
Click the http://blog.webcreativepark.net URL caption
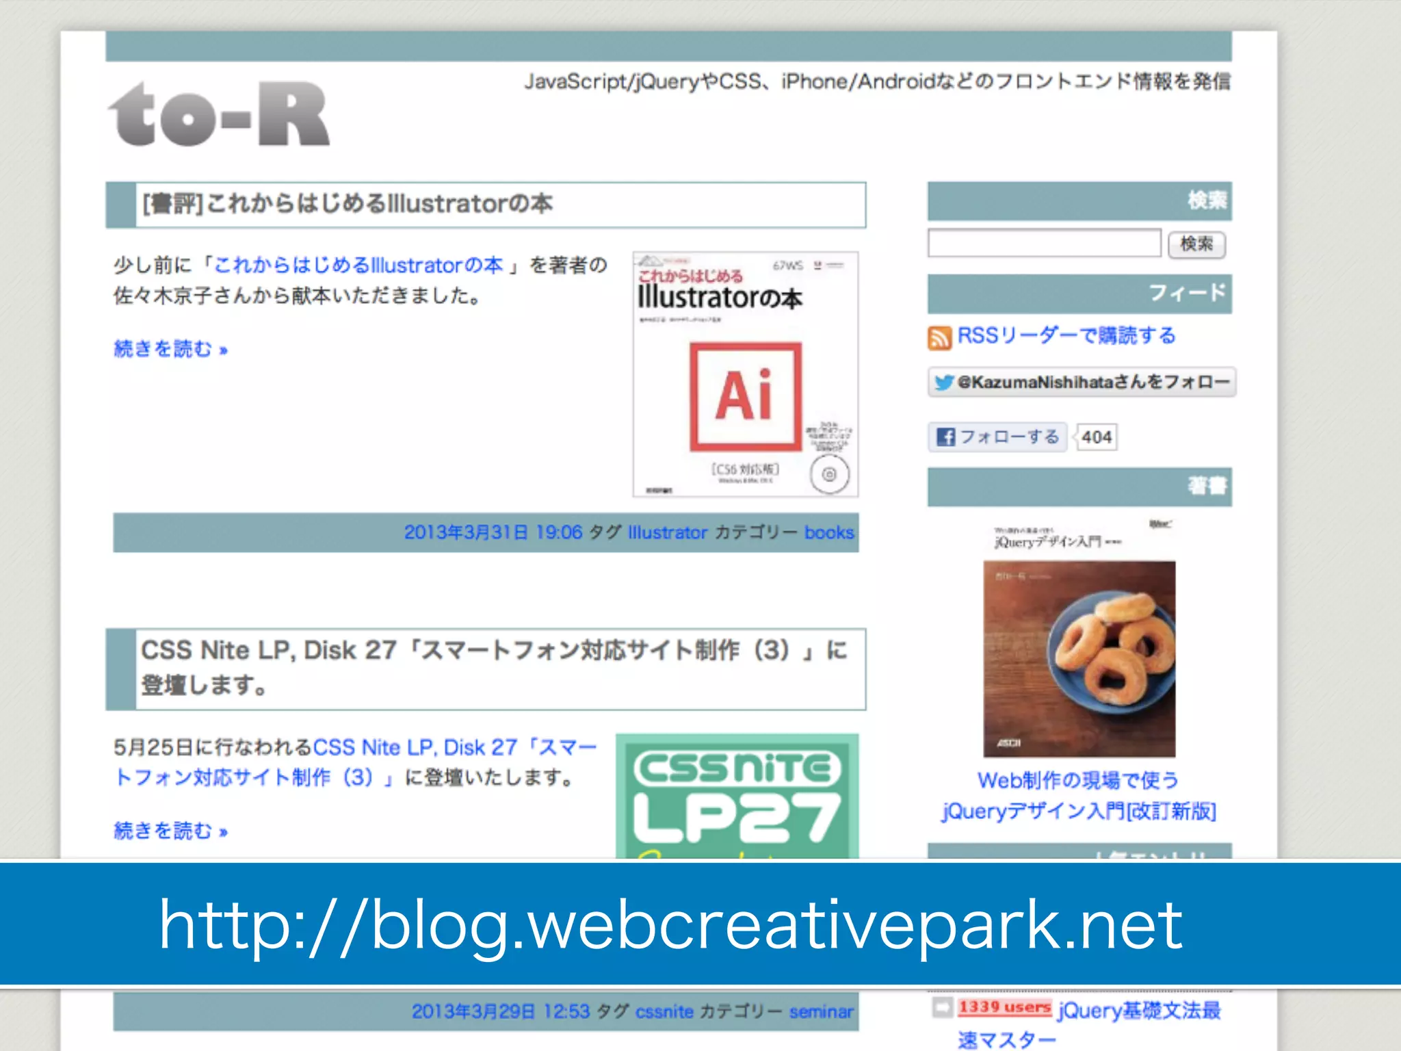click(x=670, y=925)
